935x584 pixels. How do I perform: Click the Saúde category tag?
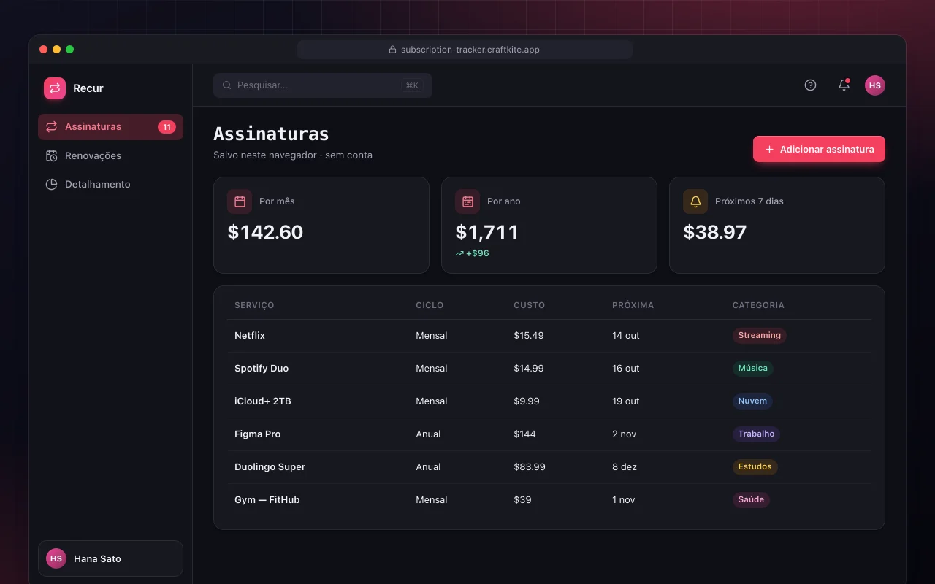click(751, 500)
